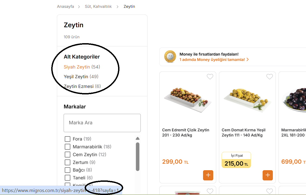This screenshot has width=306, height=195.
Task: Enable the Cem Zeytin brand filter
Action: point(67,155)
